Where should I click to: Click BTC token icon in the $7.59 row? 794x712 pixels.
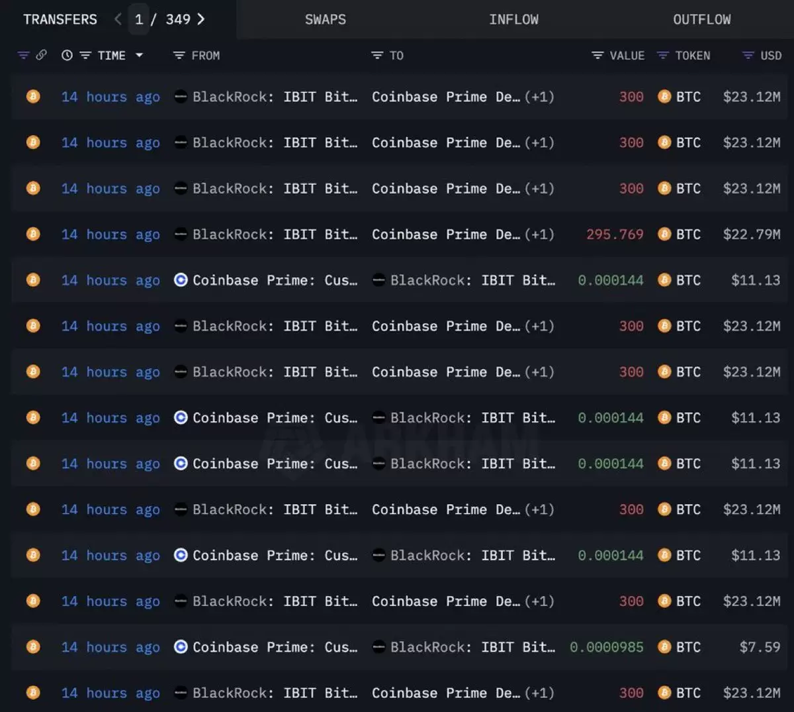click(664, 646)
